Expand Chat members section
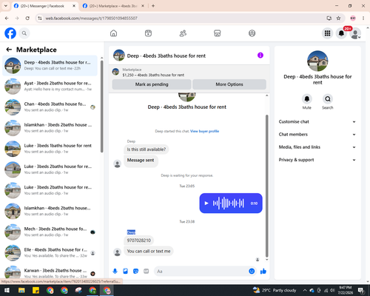 317,135
